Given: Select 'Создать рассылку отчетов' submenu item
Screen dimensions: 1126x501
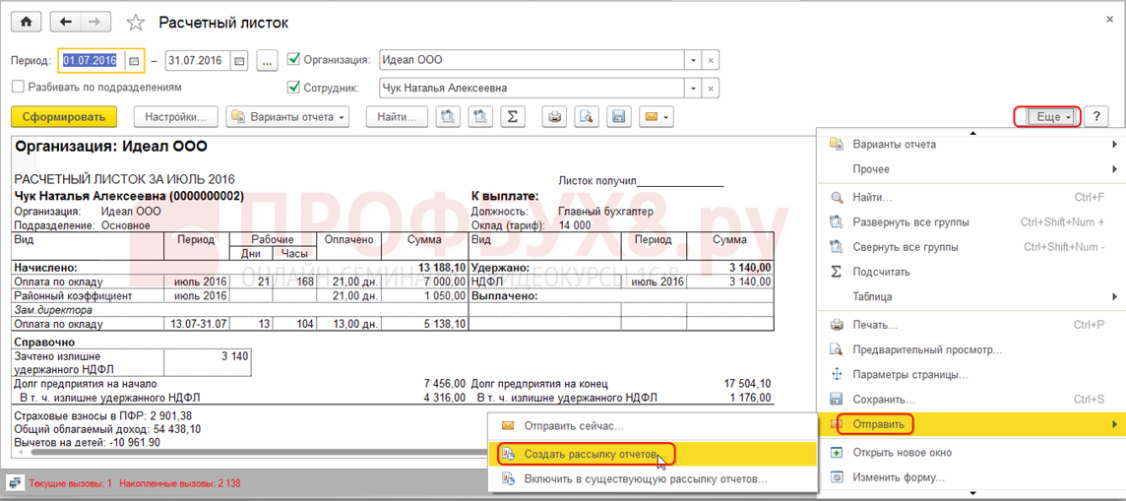Looking at the screenshot, I should point(591,454).
